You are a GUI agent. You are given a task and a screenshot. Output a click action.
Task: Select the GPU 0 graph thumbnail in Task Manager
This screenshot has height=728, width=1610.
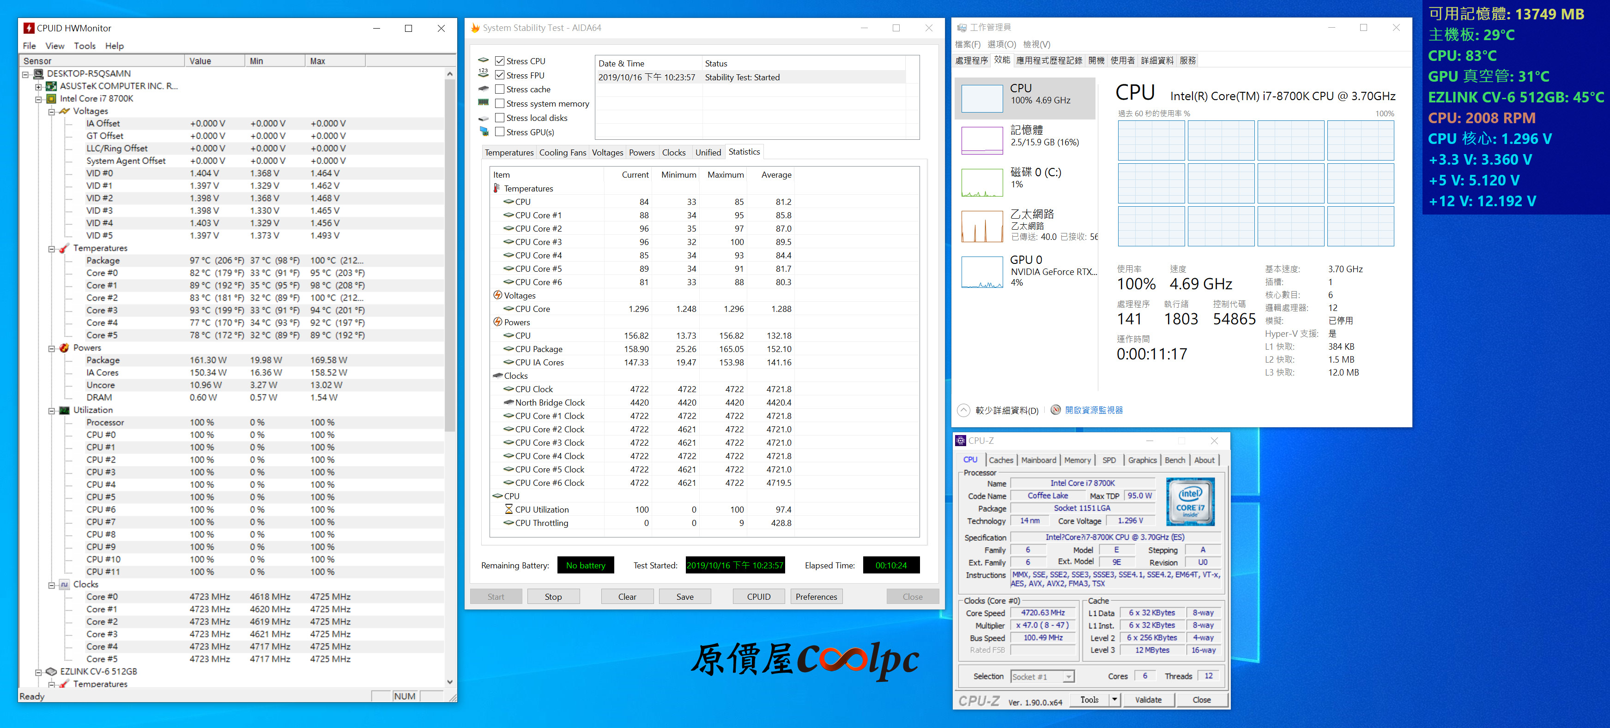pos(981,272)
